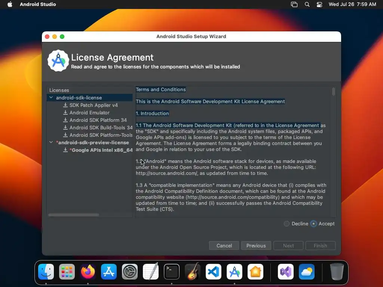This screenshot has height=287, width=383.
Task: Open Launchpad from the Dock
Action: pyautogui.click(x=67, y=272)
